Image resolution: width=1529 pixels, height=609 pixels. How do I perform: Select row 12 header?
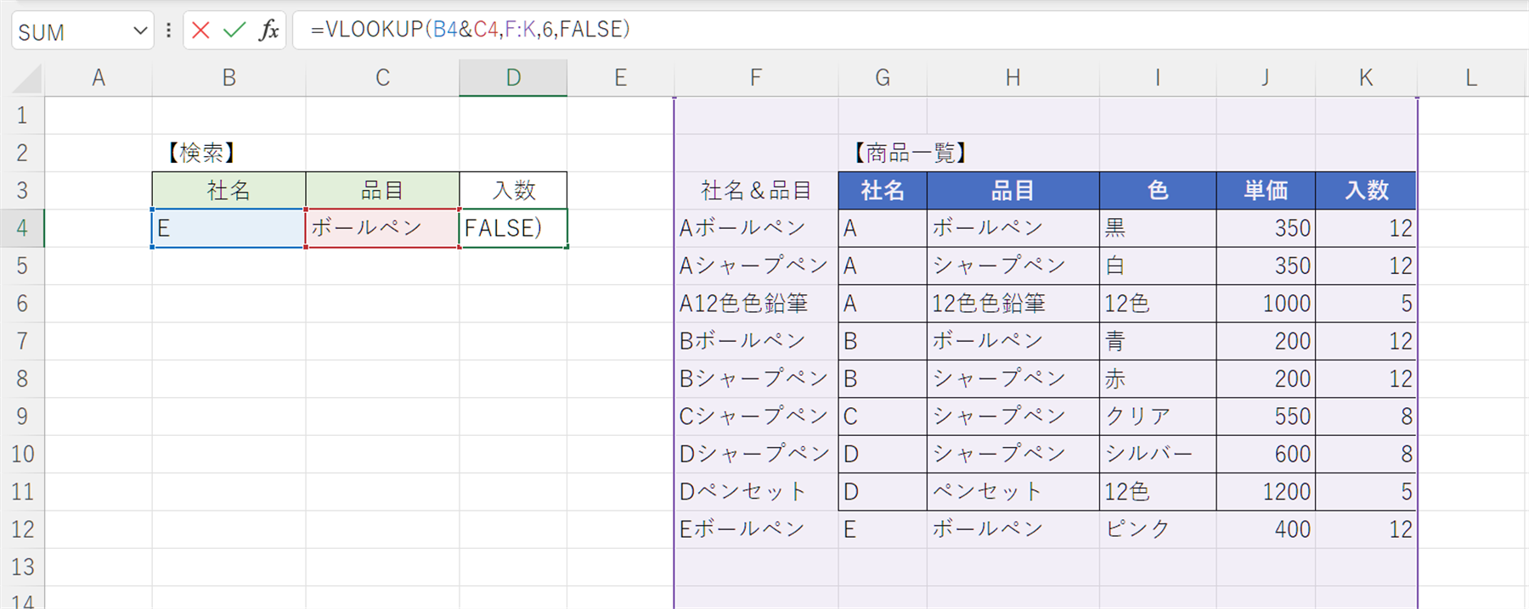(x=22, y=529)
